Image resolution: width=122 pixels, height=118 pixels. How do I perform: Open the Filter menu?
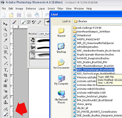pos(60,9)
